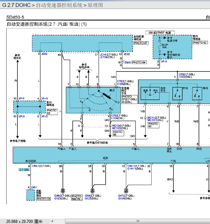Click the 自动变速器控制系统 breadcrumb
This screenshot has height=224, width=210.
[59, 5]
